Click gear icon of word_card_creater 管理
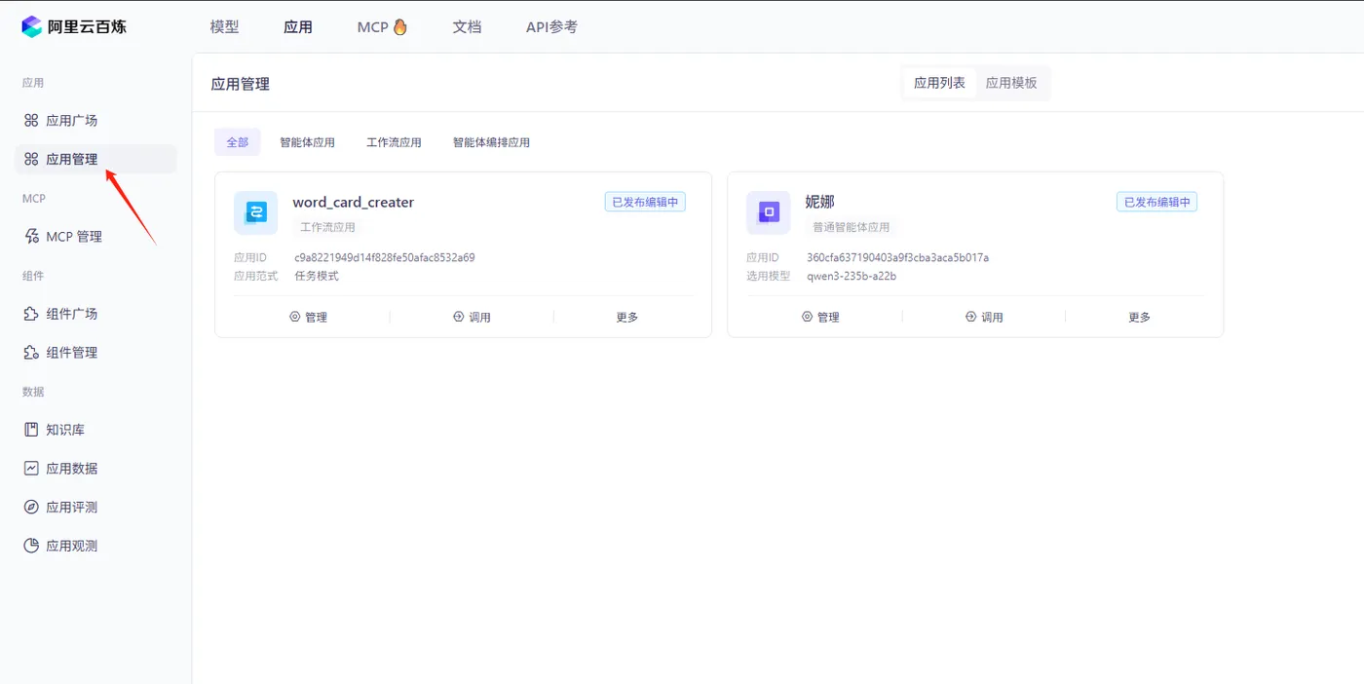Image resolution: width=1364 pixels, height=684 pixels. coord(295,317)
